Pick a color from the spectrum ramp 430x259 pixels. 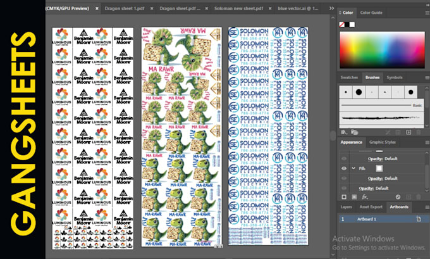click(382, 50)
